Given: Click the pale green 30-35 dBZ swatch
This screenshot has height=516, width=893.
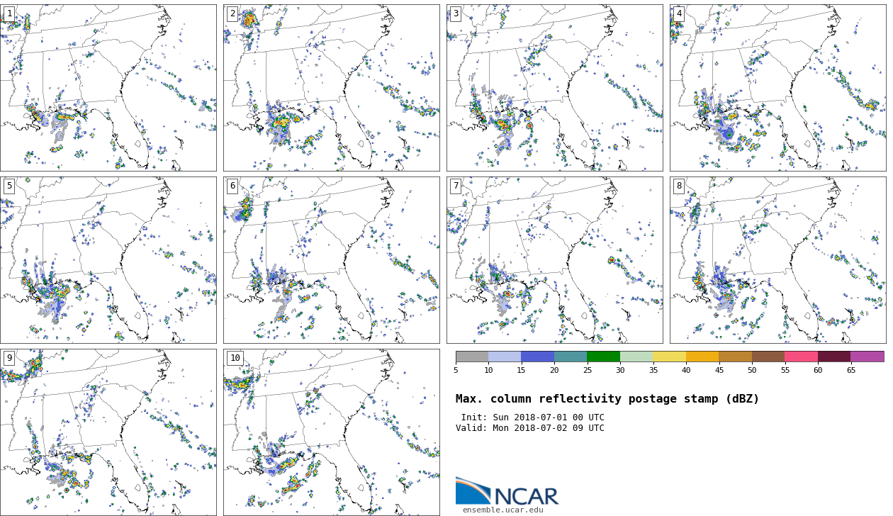Looking at the screenshot, I should point(636,357).
